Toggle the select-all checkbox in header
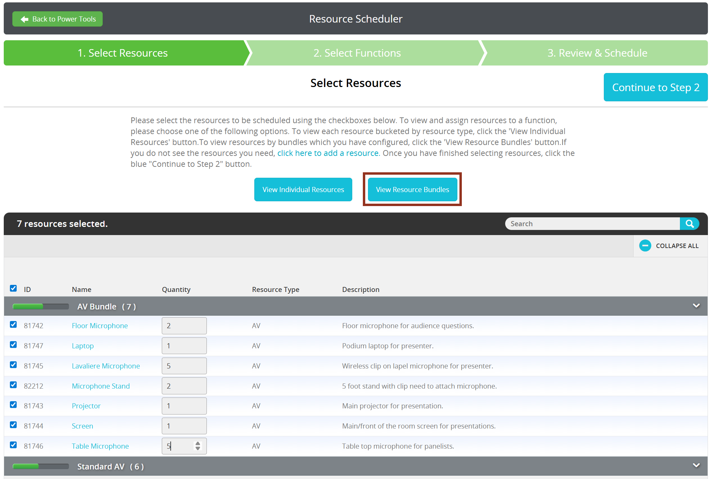 pyautogui.click(x=13, y=288)
